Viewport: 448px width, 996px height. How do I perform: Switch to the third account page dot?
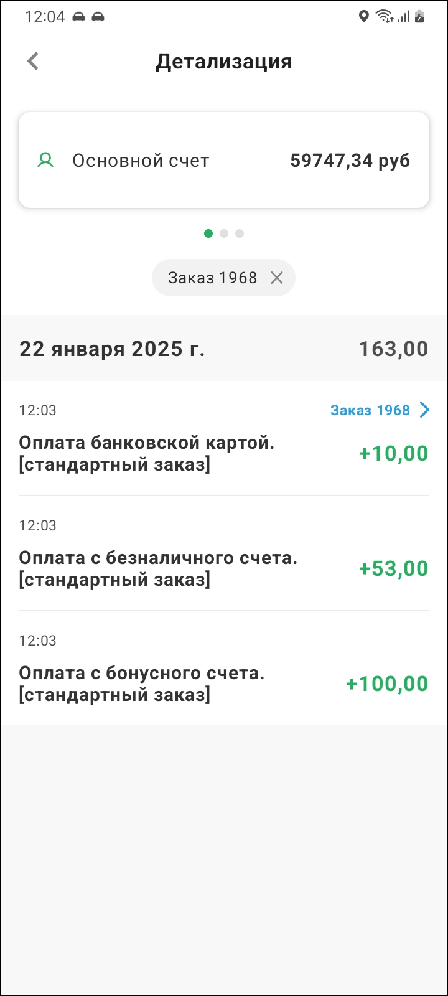point(240,233)
